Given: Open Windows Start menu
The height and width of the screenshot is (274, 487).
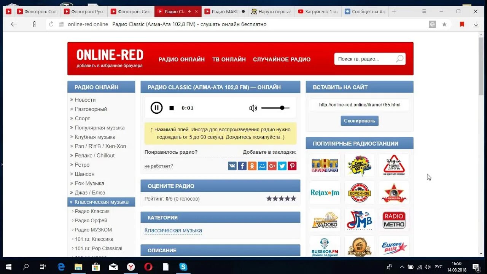Looking at the screenshot, I should pos(8,267).
